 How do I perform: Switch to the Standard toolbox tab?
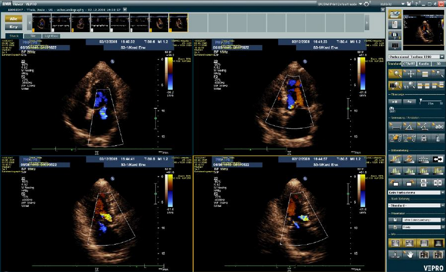point(395,64)
